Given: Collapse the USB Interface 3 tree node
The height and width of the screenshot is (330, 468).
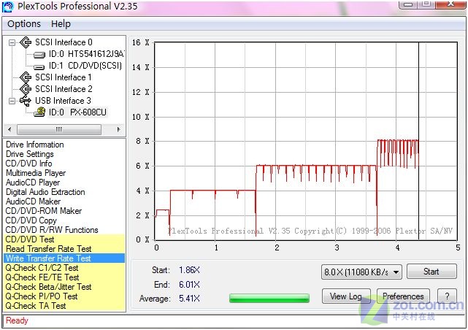Looking at the screenshot, I should pos(12,101).
